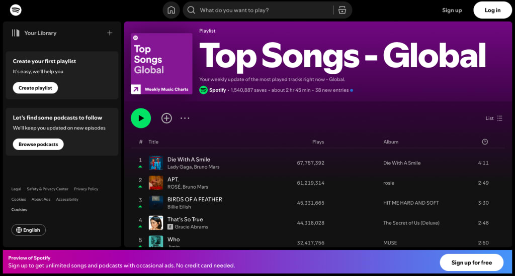Click the Plays column header

[x=318, y=142]
